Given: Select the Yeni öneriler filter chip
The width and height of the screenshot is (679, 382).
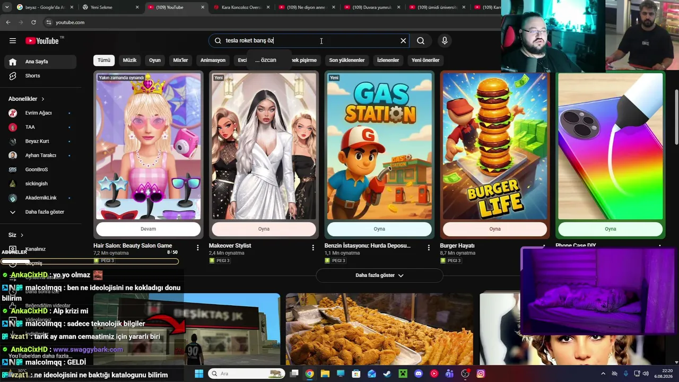Looking at the screenshot, I should (425, 60).
